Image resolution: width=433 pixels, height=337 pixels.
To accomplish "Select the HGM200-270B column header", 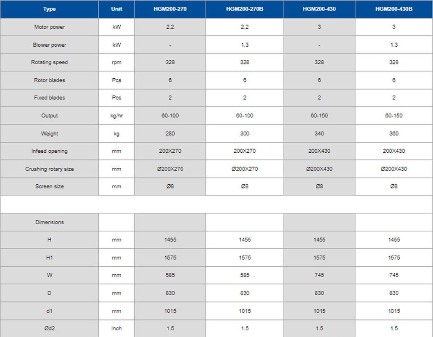I will point(245,9).
